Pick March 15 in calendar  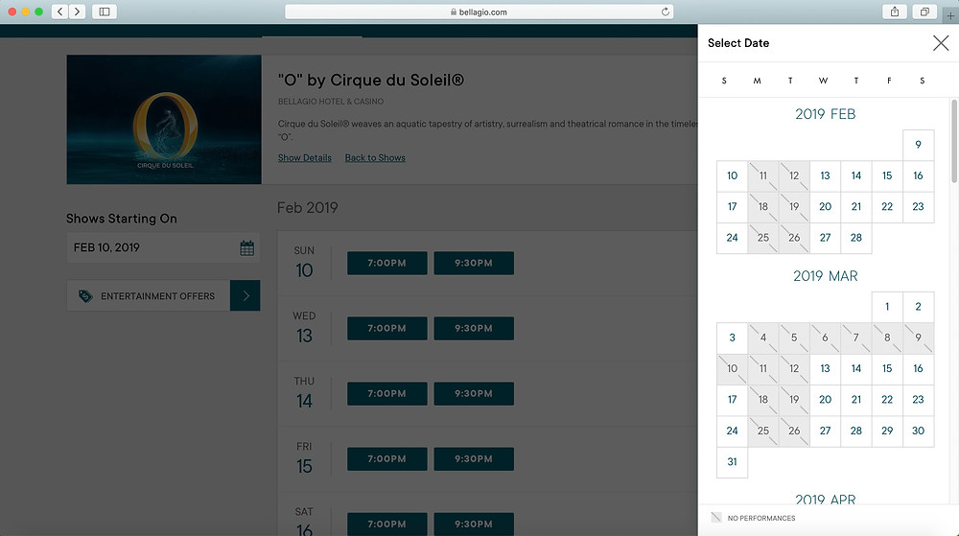point(887,368)
